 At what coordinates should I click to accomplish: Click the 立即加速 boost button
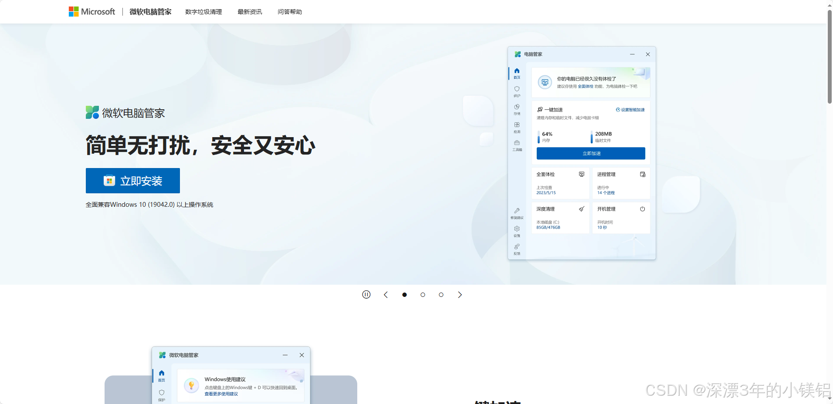pos(591,153)
